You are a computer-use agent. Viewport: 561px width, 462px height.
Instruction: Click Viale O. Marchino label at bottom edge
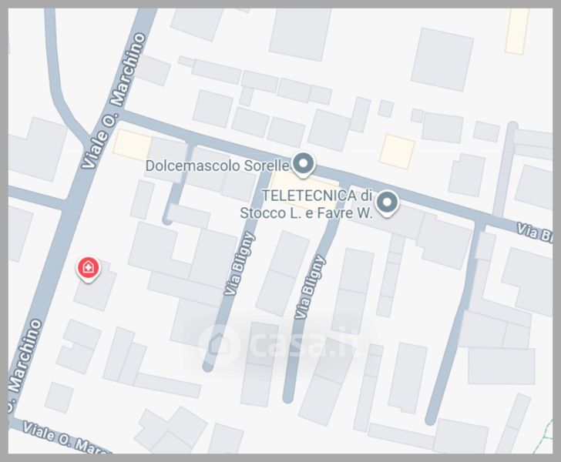[x=66, y=438]
